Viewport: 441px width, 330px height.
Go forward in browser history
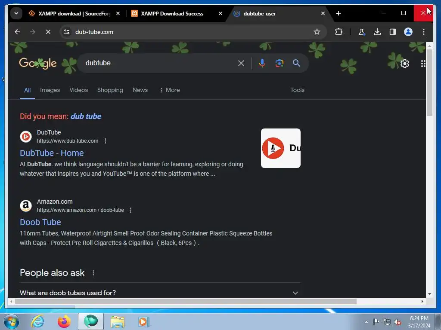[x=33, y=32]
